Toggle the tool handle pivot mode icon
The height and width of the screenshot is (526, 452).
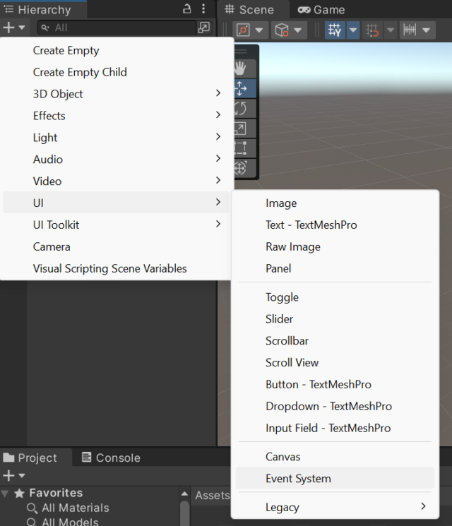[x=243, y=30]
